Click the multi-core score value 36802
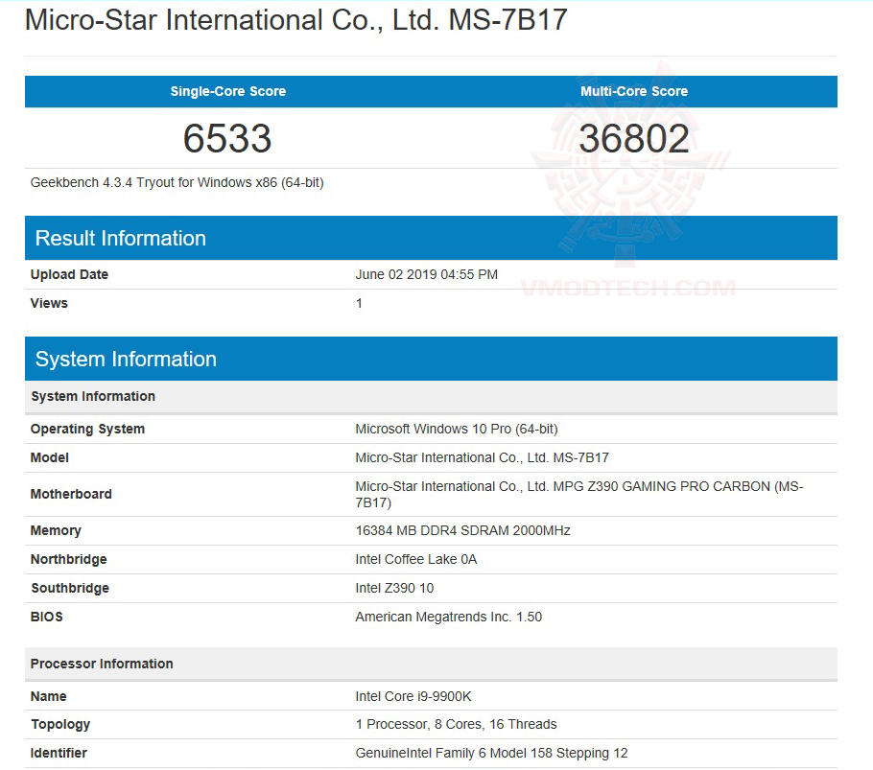Image resolution: width=873 pixels, height=770 pixels. (x=634, y=138)
